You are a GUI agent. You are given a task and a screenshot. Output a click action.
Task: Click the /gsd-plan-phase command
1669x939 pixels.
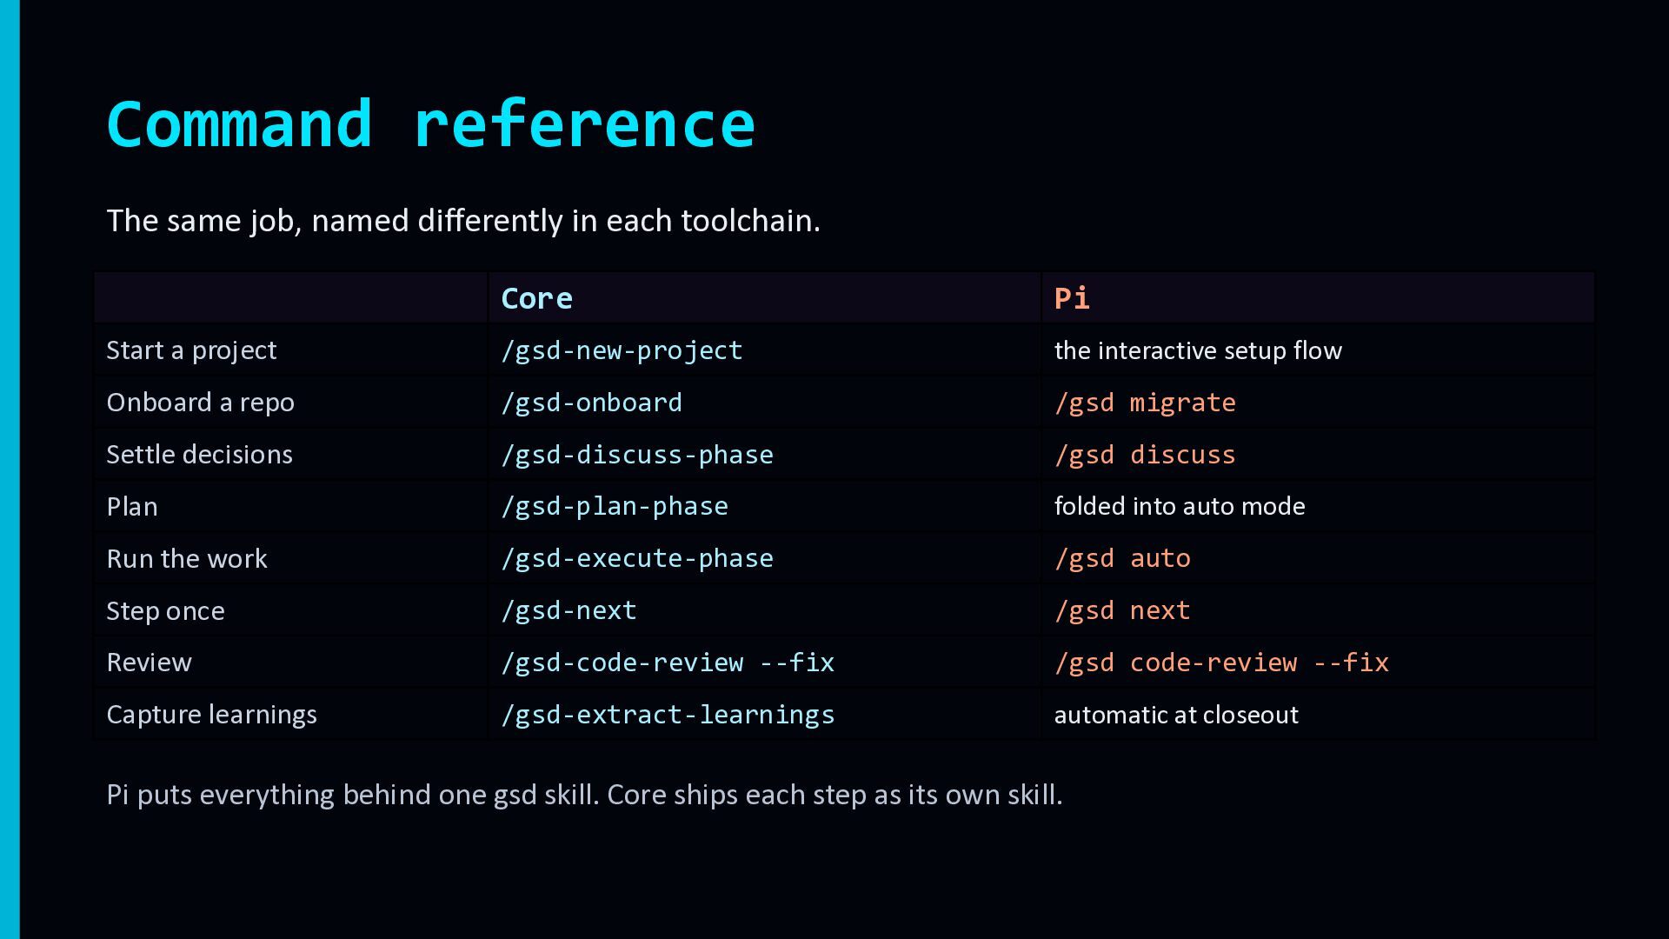coord(615,506)
